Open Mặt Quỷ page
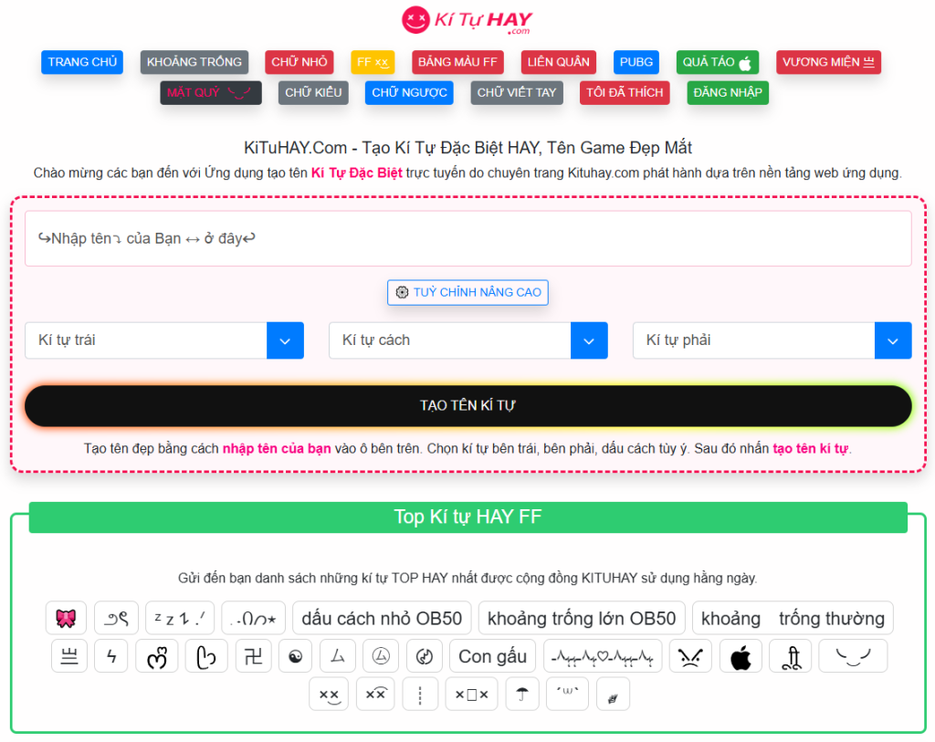Screen dimensions: 935x742 211,92
